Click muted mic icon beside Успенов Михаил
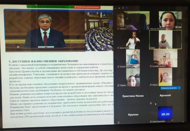The width and height of the screenshot is (190, 131). (x=151, y=66)
